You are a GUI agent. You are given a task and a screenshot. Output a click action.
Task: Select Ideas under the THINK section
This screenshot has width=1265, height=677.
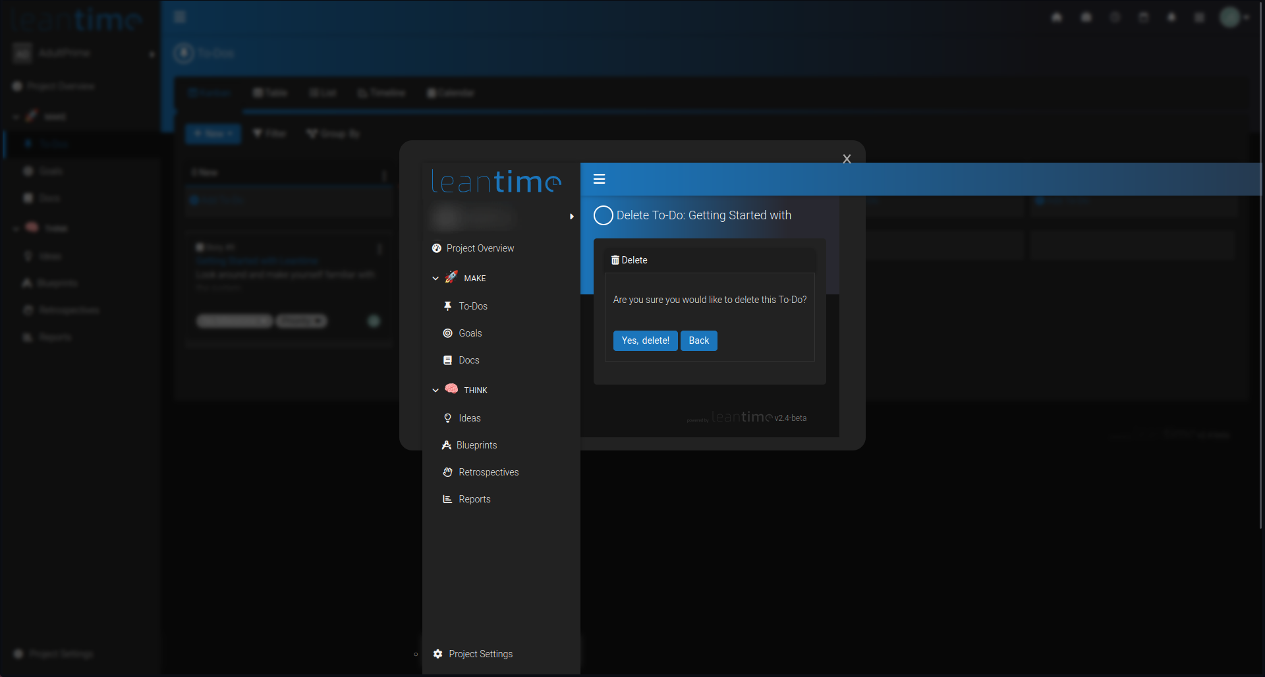click(468, 418)
